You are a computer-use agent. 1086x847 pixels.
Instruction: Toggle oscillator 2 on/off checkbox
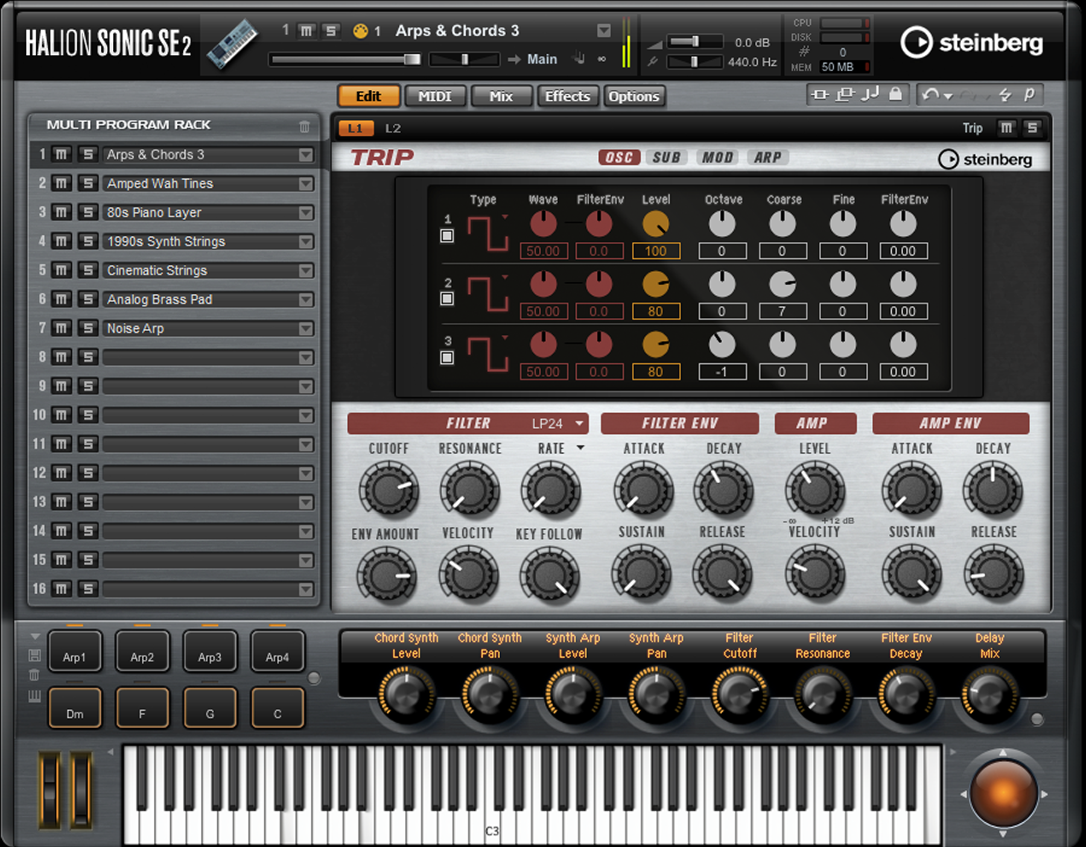[447, 299]
